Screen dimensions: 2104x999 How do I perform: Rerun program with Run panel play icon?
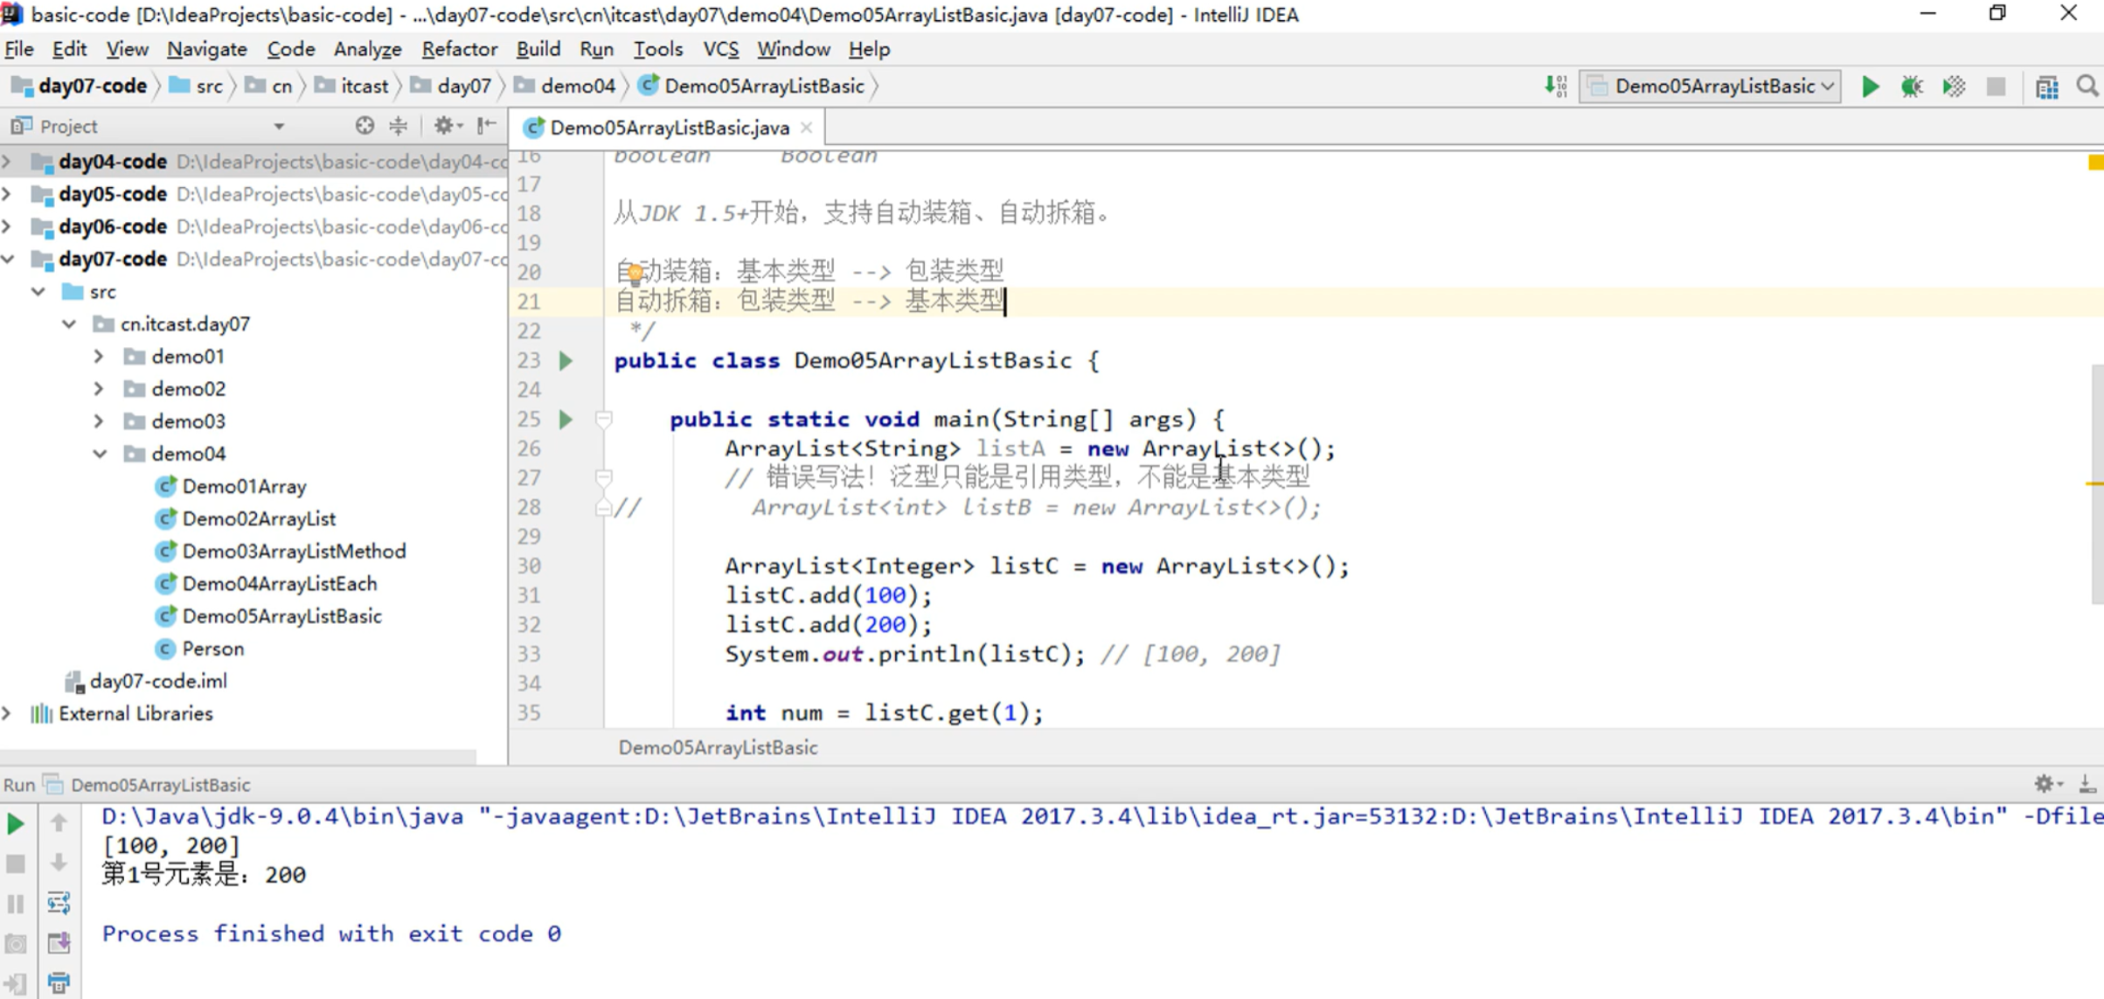coord(16,823)
